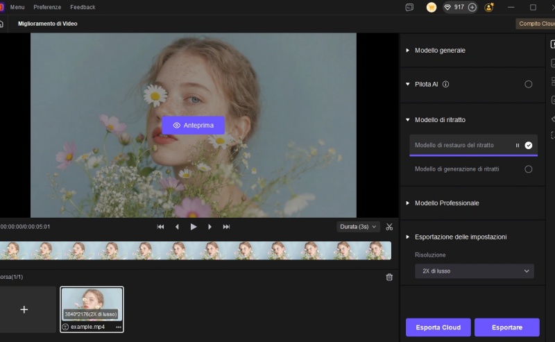This screenshot has height=342, width=555.
Task: Open the Feedback menu
Action: point(83,7)
